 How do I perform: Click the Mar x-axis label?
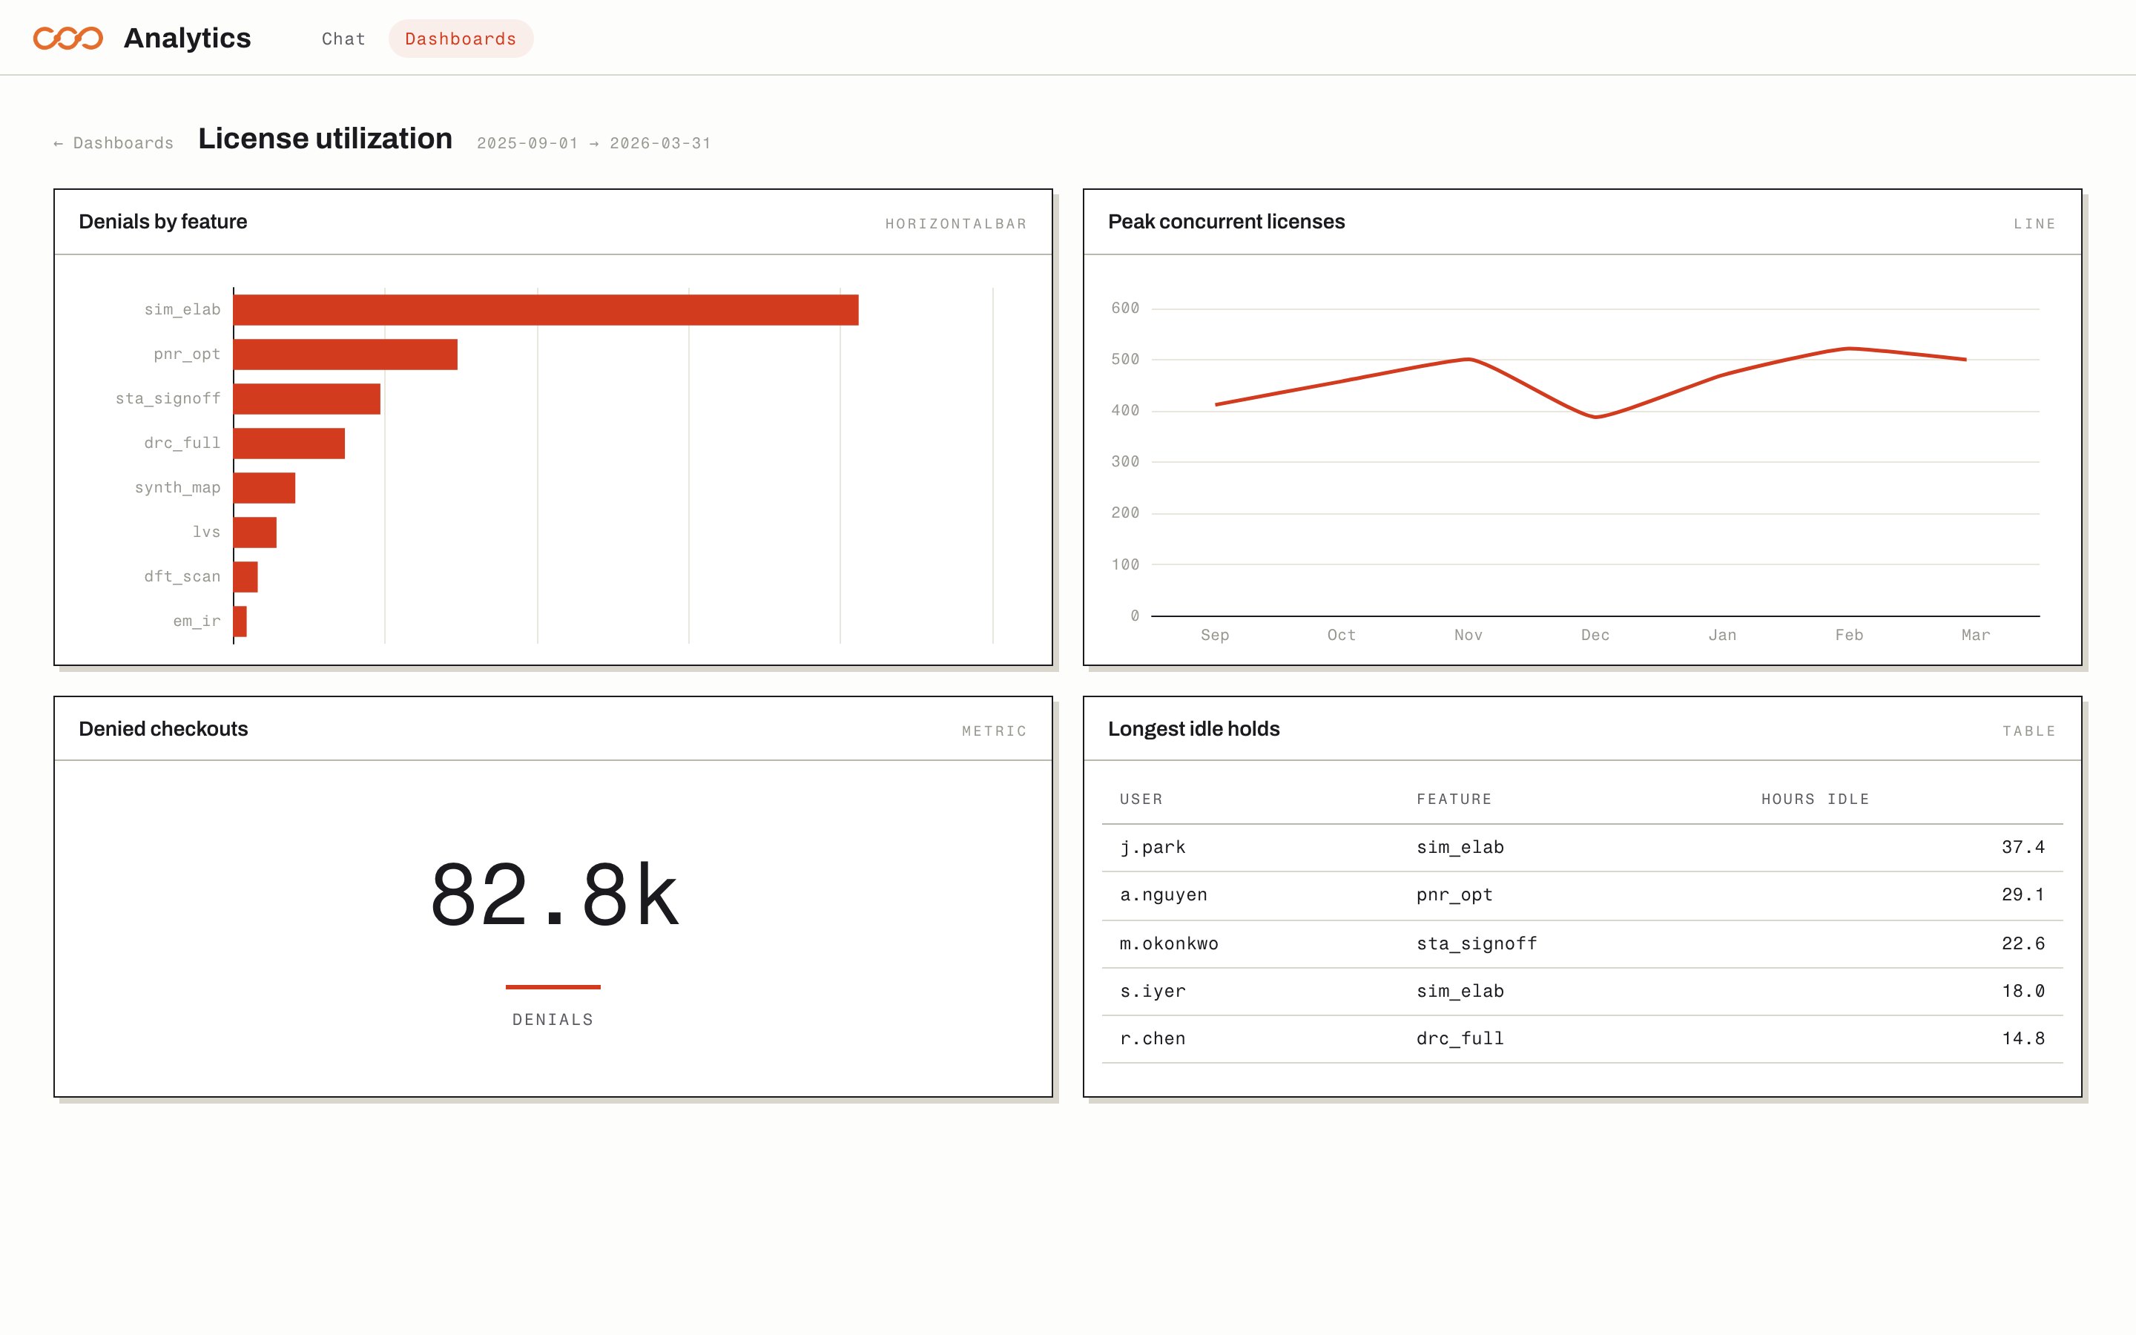[x=1975, y=636]
